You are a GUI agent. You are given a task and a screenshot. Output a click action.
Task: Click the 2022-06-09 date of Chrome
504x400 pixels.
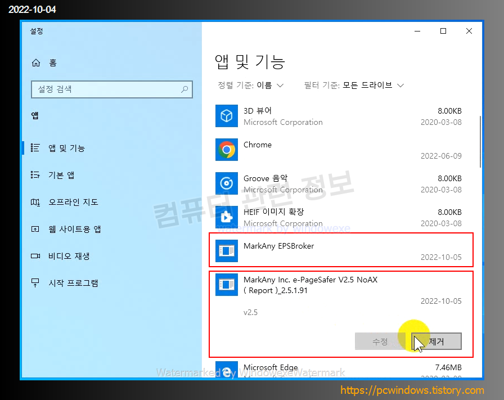[x=441, y=156]
